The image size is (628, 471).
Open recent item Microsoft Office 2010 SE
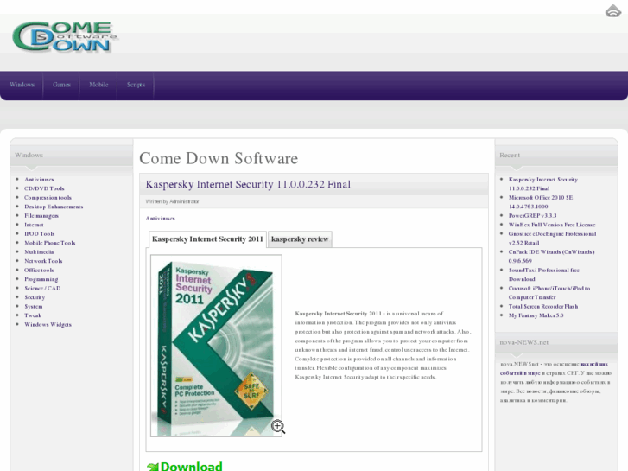pyautogui.click(x=541, y=202)
